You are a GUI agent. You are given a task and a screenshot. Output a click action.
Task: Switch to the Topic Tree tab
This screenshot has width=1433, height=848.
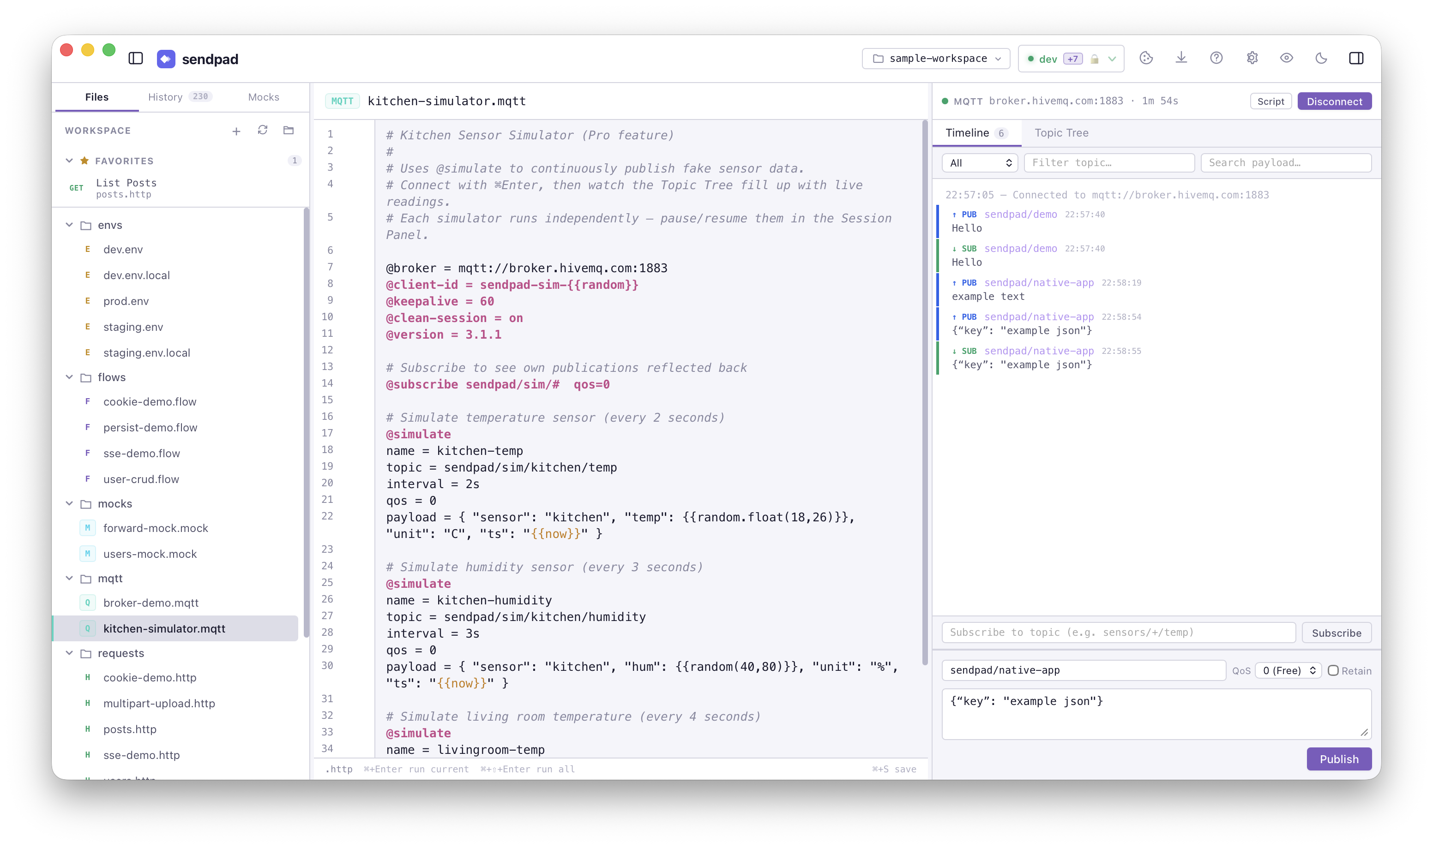[1061, 133]
